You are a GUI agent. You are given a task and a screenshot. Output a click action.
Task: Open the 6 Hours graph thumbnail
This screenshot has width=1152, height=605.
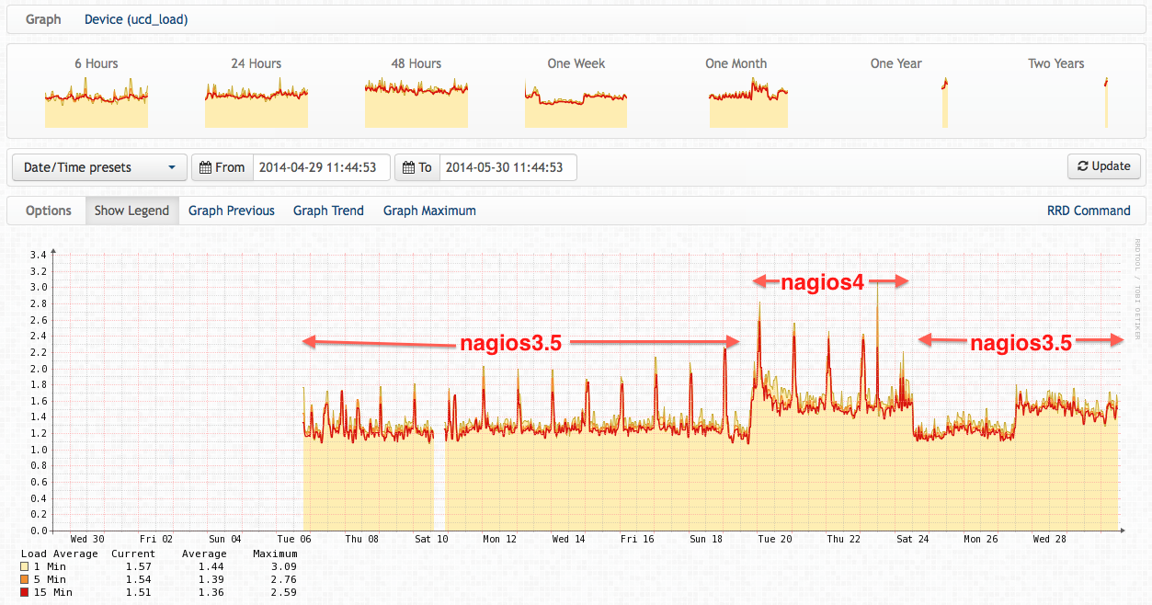click(x=97, y=102)
